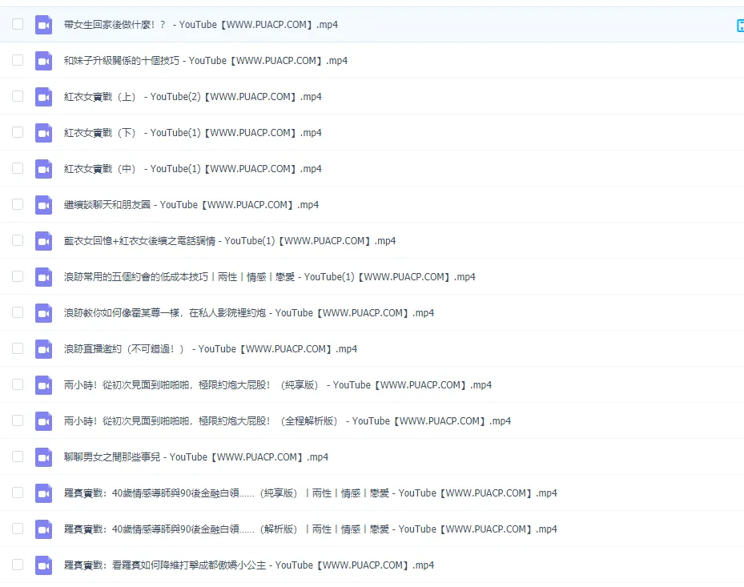Tick checkbox of 兩小時 純享版 file
The width and height of the screenshot is (744, 587).
tap(18, 384)
